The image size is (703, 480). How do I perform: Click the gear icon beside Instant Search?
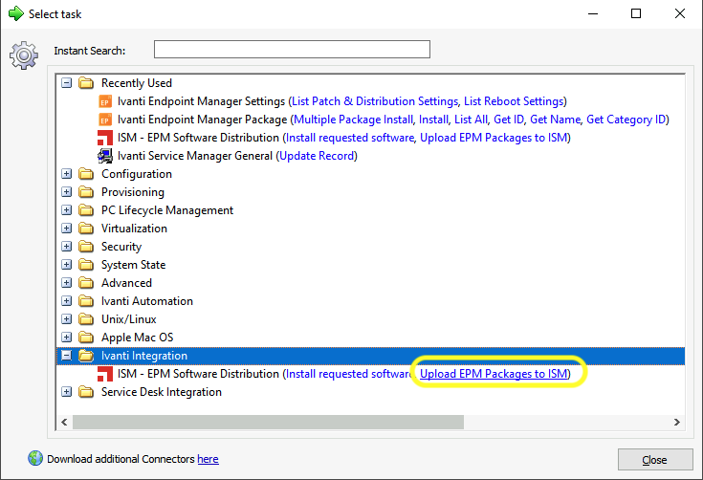click(24, 55)
